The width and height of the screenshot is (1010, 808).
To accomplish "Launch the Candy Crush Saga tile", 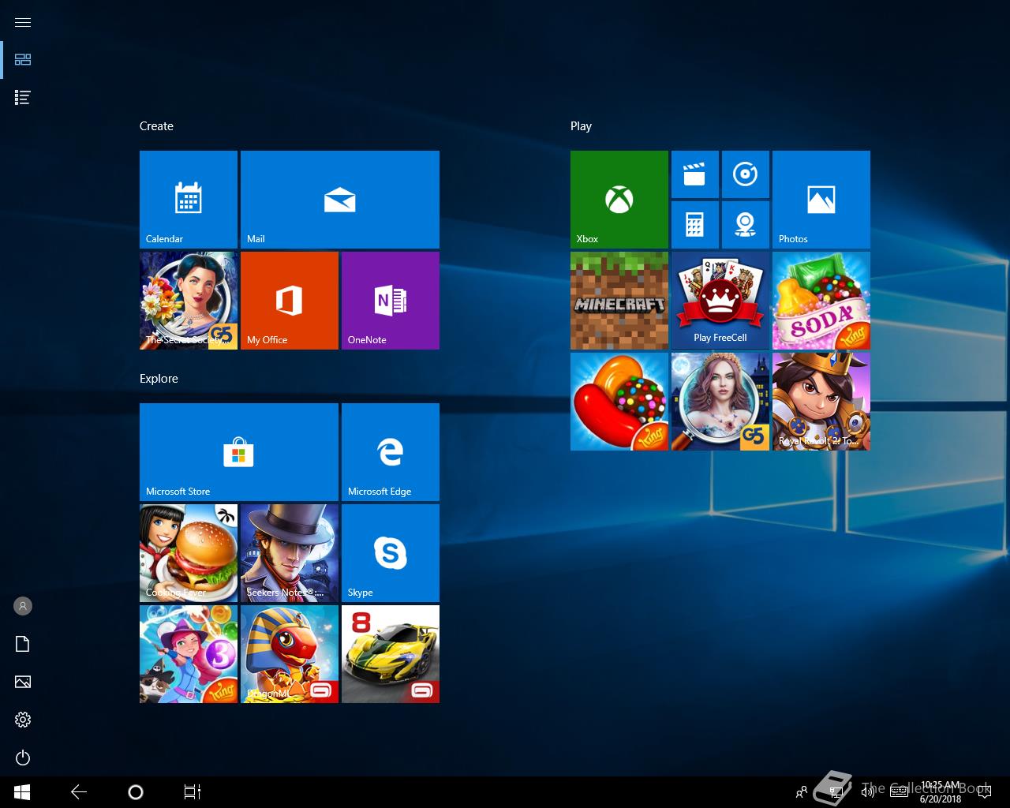I will 619,402.
